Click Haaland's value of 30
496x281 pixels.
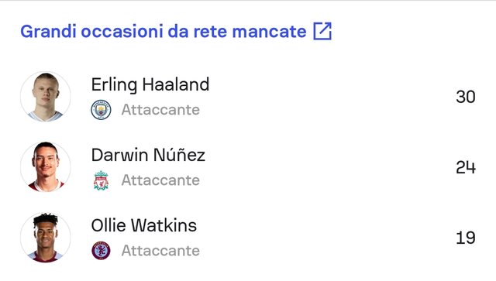coord(466,97)
